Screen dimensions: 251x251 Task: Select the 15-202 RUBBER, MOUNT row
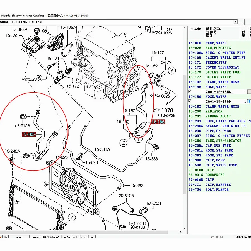point(219,116)
